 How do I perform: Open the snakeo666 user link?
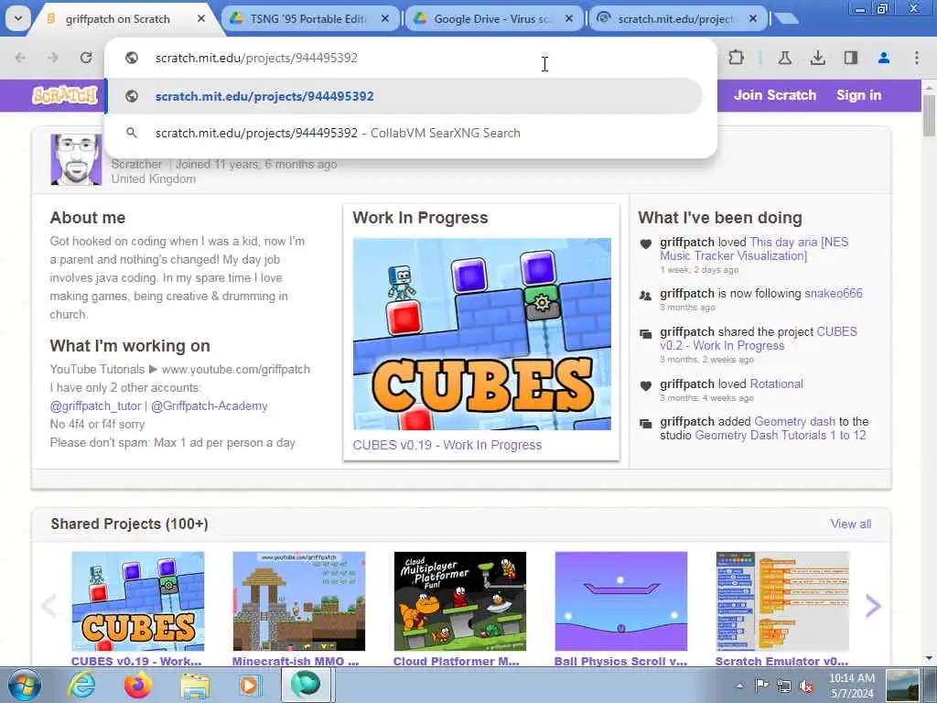pos(834,293)
